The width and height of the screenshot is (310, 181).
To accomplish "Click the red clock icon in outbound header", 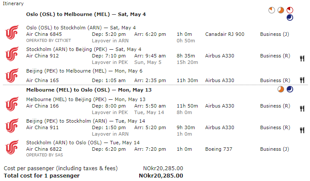I will tap(290, 10).
